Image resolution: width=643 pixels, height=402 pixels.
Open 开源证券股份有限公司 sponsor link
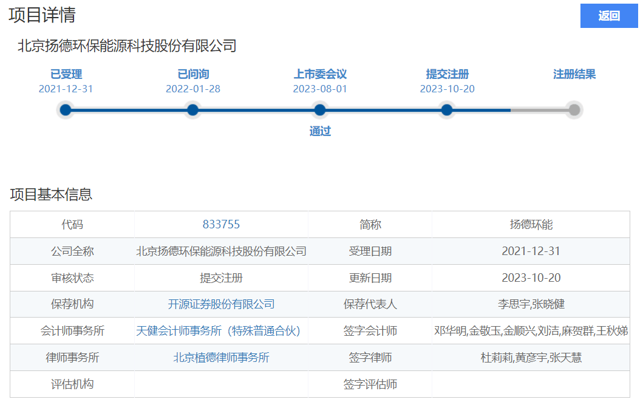click(221, 304)
